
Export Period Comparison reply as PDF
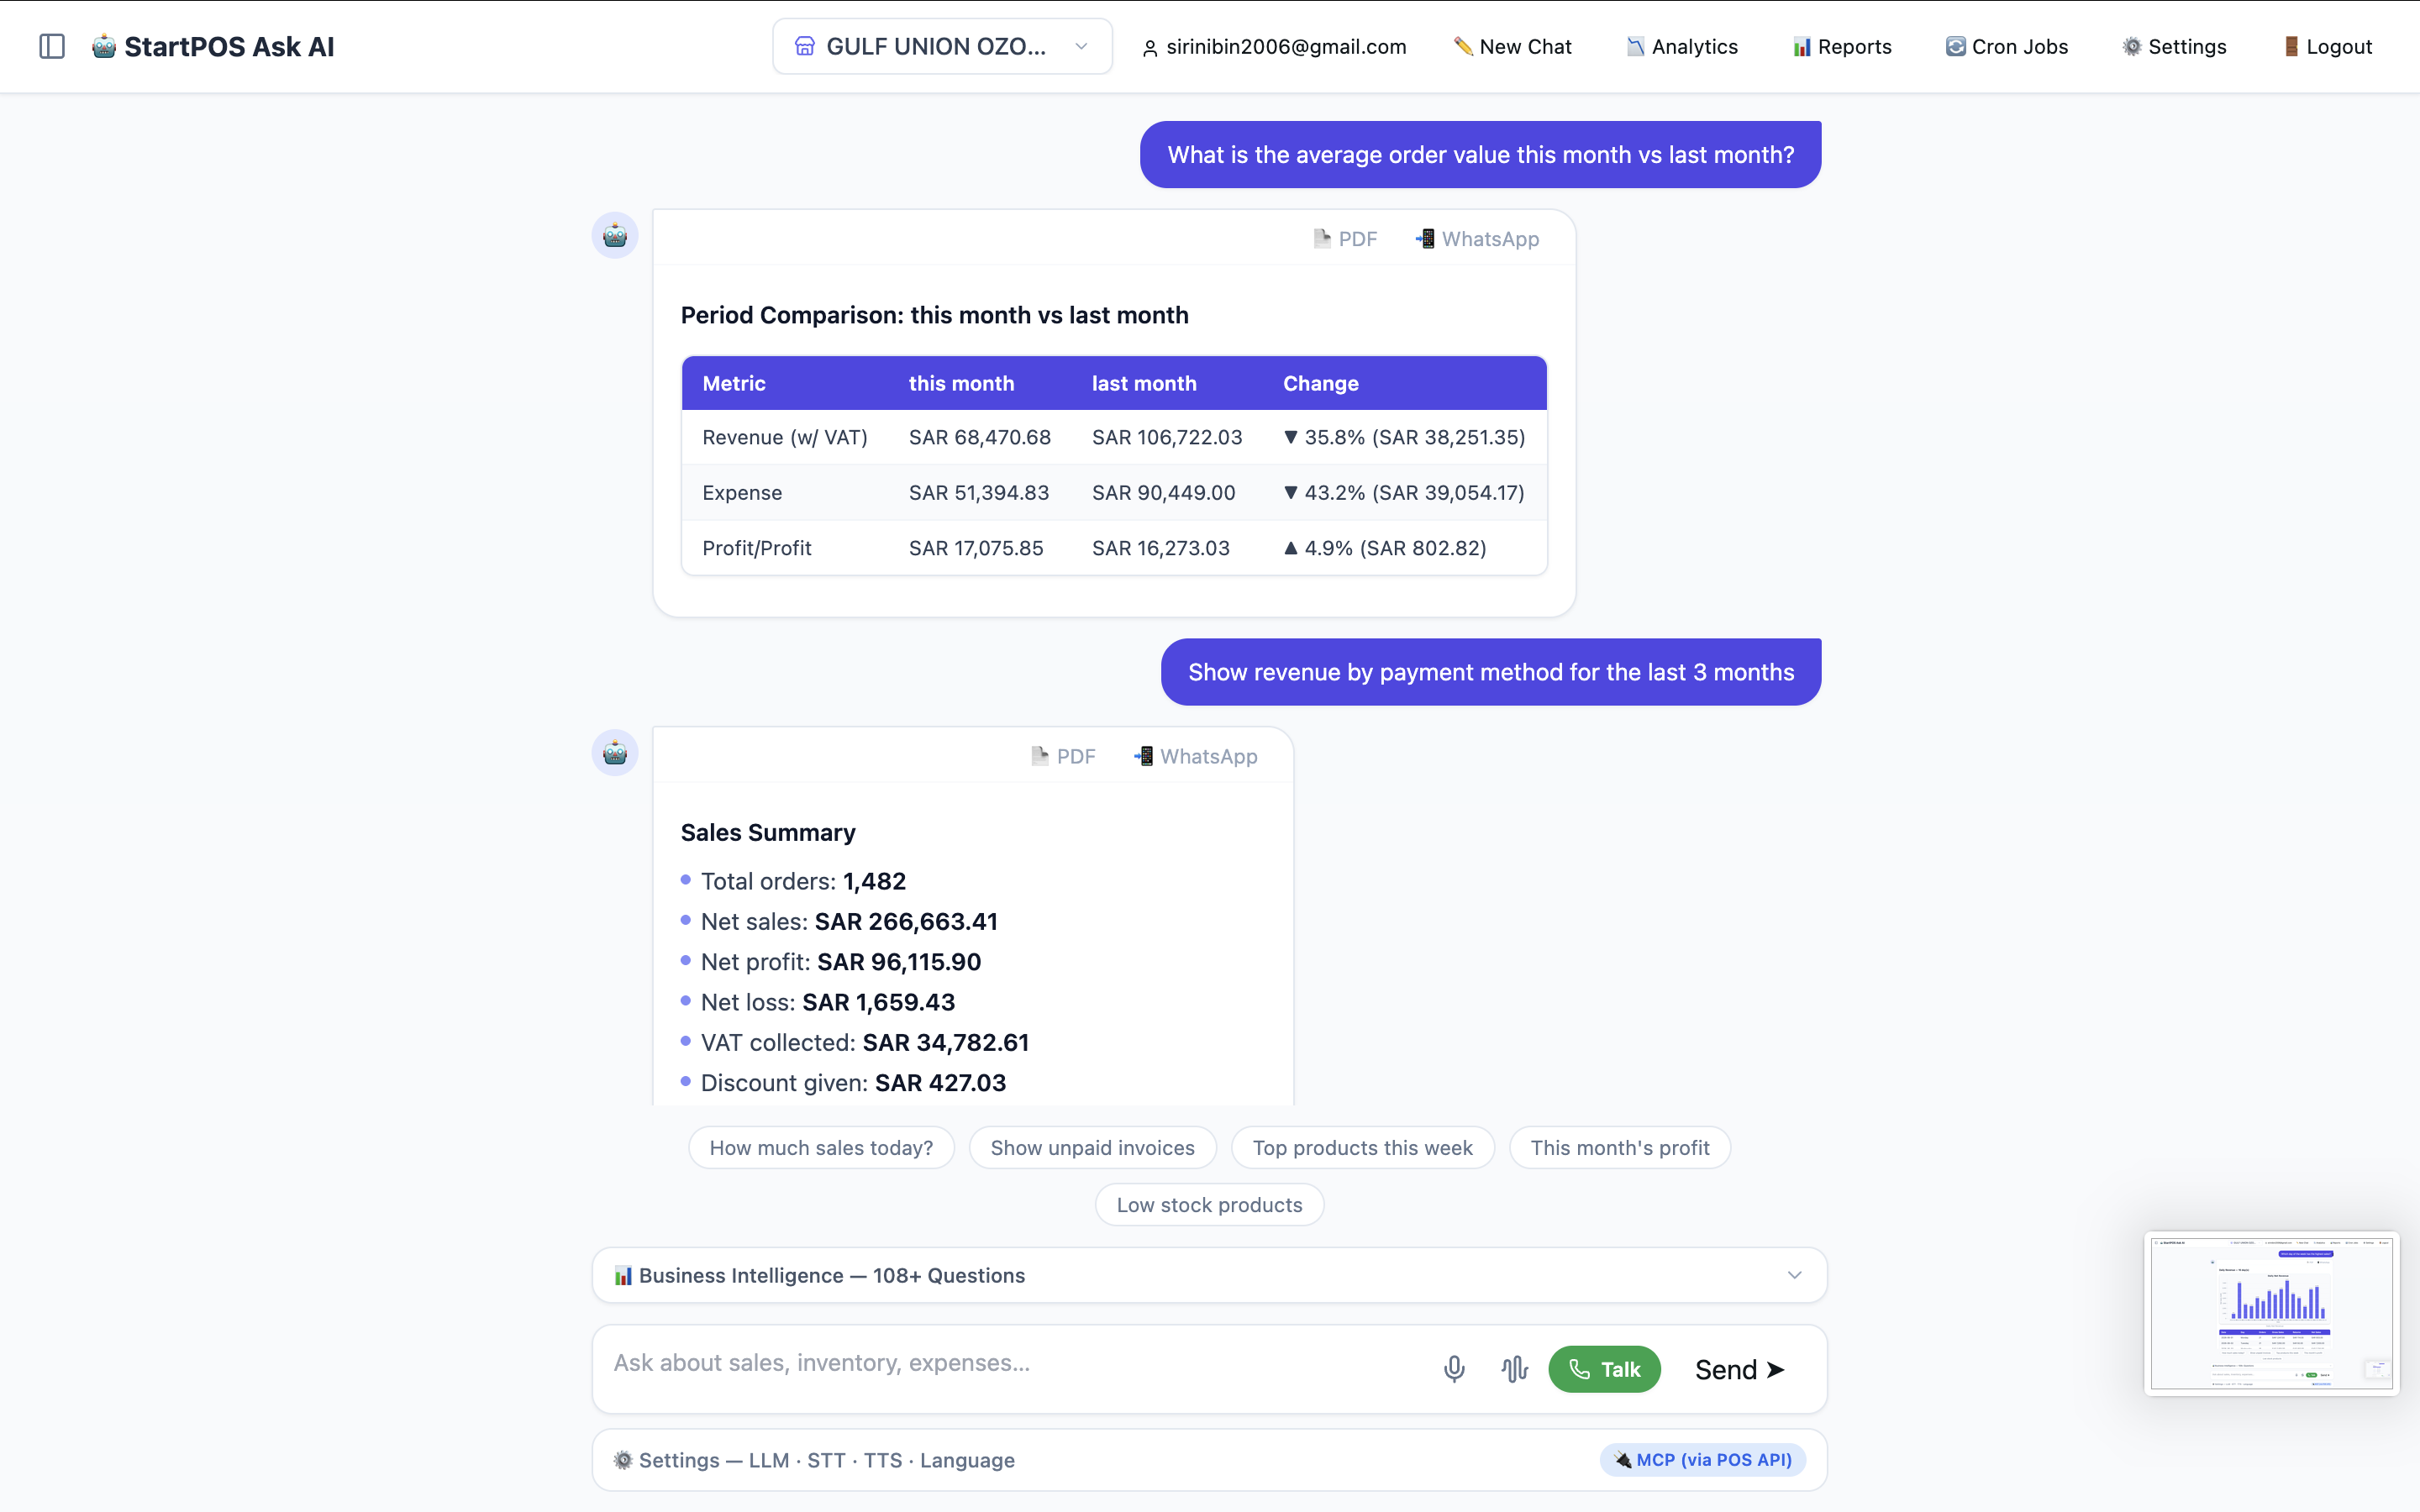pyautogui.click(x=1345, y=238)
